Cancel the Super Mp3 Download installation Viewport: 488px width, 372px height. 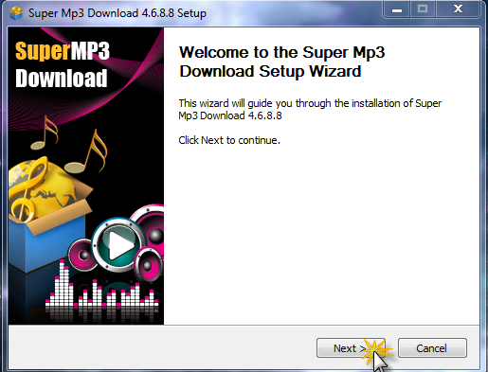tap(432, 348)
